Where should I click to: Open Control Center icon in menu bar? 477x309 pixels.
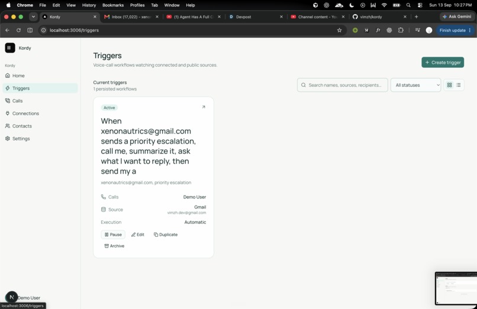pos(420,5)
